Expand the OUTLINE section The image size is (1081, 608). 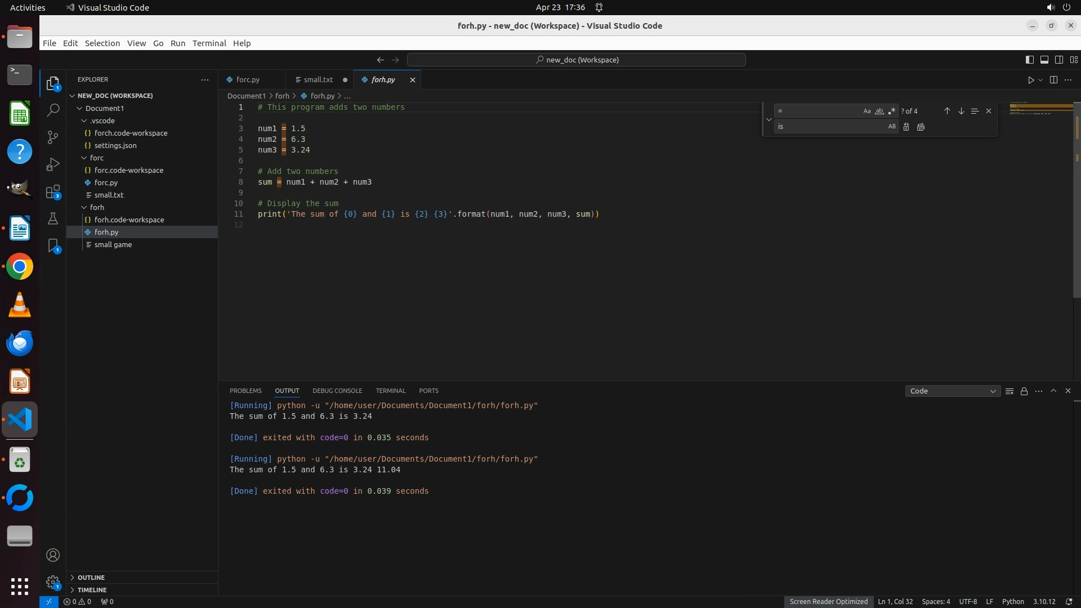[x=91, y=578]
